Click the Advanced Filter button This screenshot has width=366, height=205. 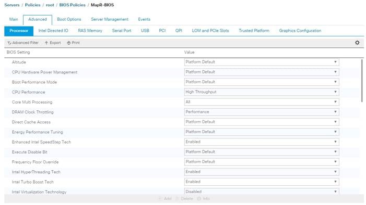[x=23, y=43]
